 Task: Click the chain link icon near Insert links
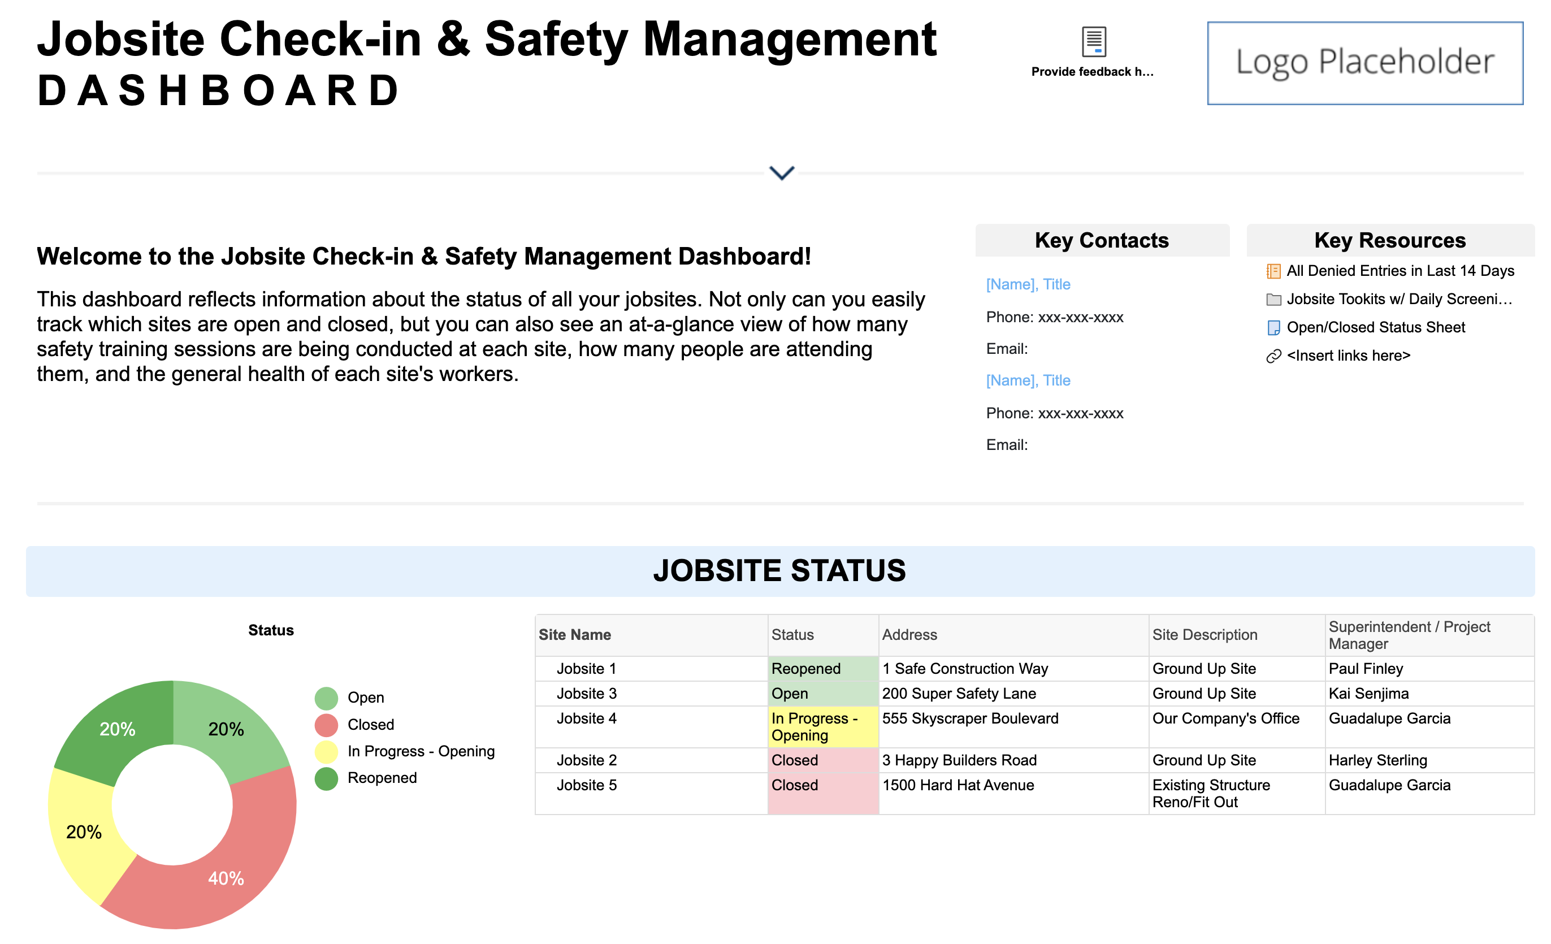pyautogui.click(x=1273, y=356)
